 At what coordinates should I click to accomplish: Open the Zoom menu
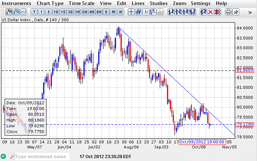[x=179, y=3]
